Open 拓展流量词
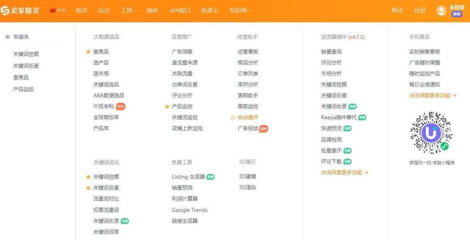Viewport: 470px width, 240px height. [106, 210]
